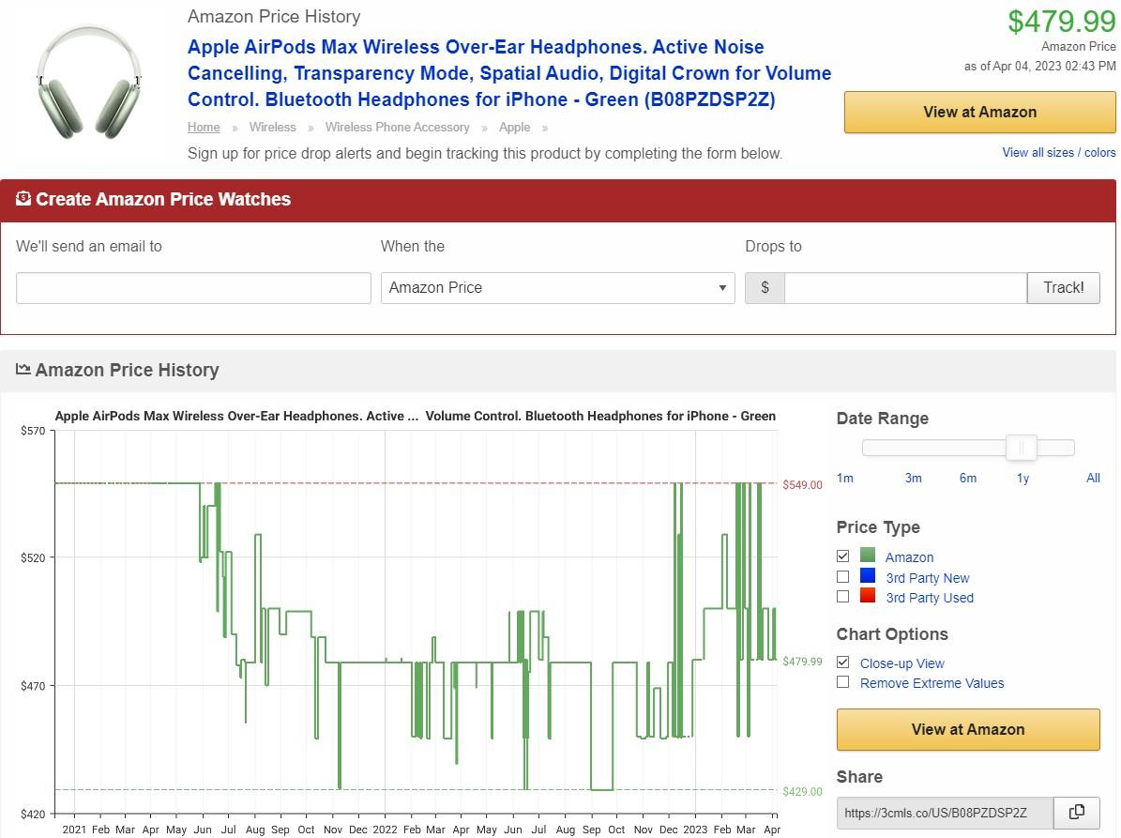Screen dimensions: 1121x838
Task: Click the $429.00 lowest price label
Action: pyautogui.click(x=802, y=791)
